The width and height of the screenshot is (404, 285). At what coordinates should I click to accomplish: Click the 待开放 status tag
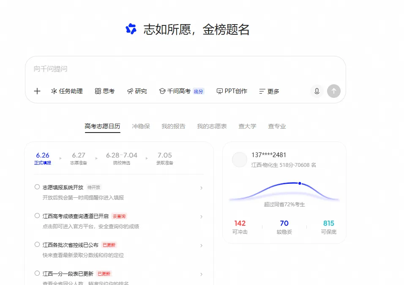pos(94,188)
